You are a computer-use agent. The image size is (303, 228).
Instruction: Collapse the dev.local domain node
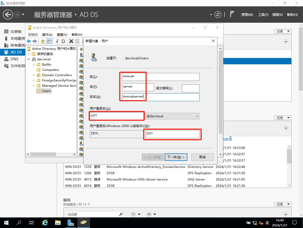[29, 59]
